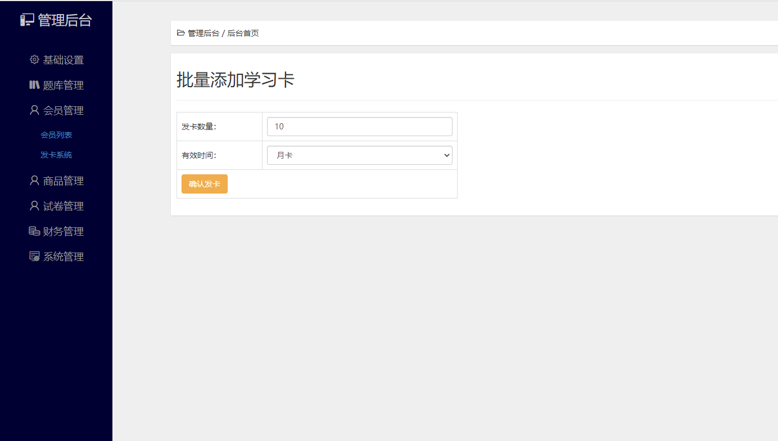Image resolution: width=778 pixels, height=441 pixels.
Task: Click the icon beside 系统管理
Action: point(34,256)
